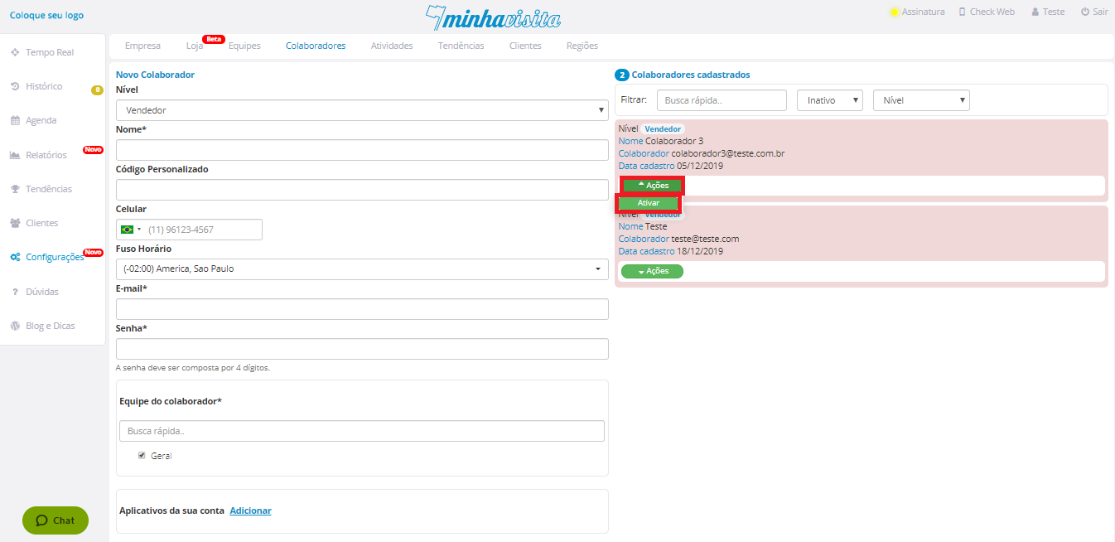Expand the Fuso Horário timezone dropdown
The width and height of the screenshot is (1115, 542).
click(x=362, y=269)
